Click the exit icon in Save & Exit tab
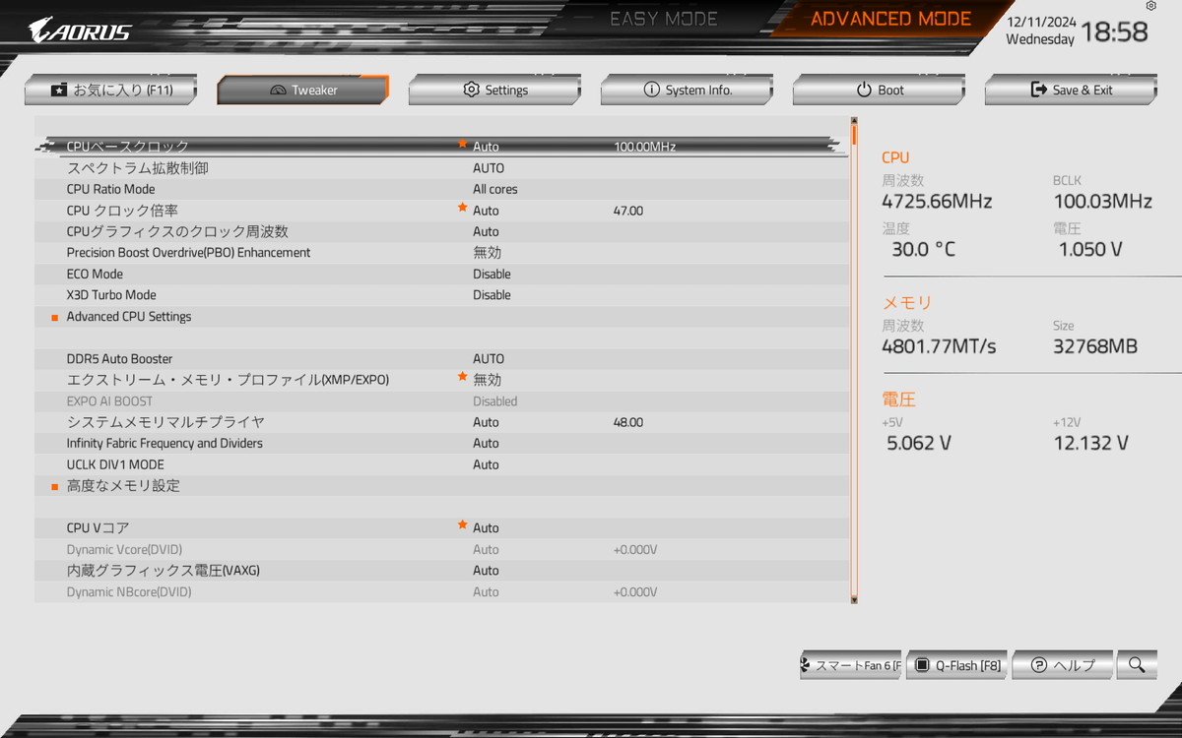The height and width of the screenshot is (738, 1182). coord(1038,90)
